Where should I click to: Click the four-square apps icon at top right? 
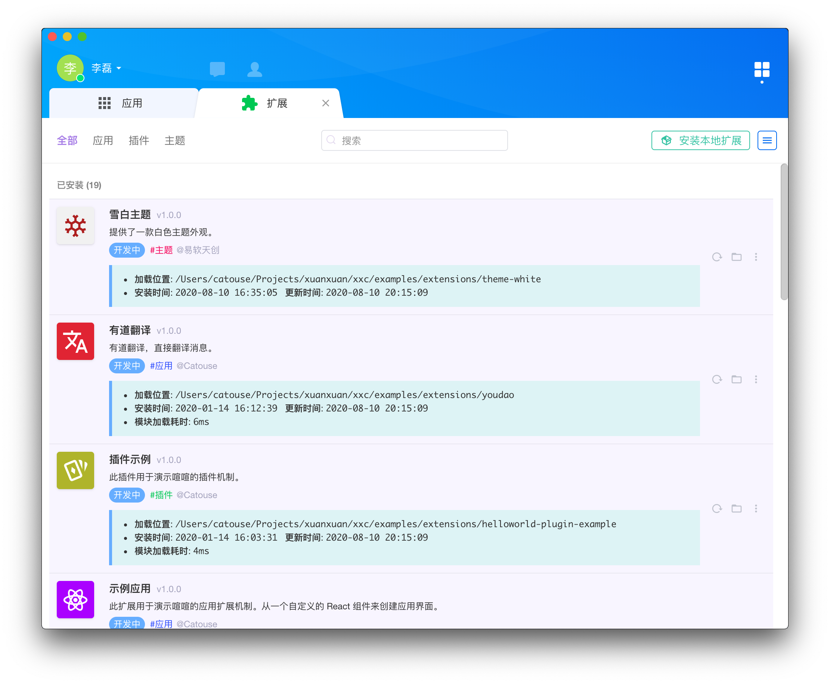[761, 70]
